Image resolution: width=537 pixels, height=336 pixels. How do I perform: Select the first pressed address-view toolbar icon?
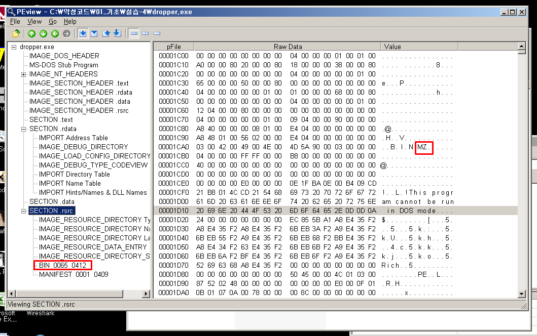(83, 33)
